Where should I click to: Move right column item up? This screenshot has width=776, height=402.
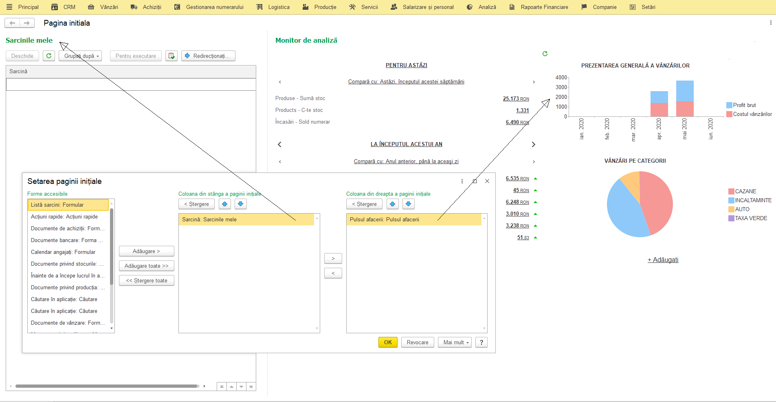[392, 204]
